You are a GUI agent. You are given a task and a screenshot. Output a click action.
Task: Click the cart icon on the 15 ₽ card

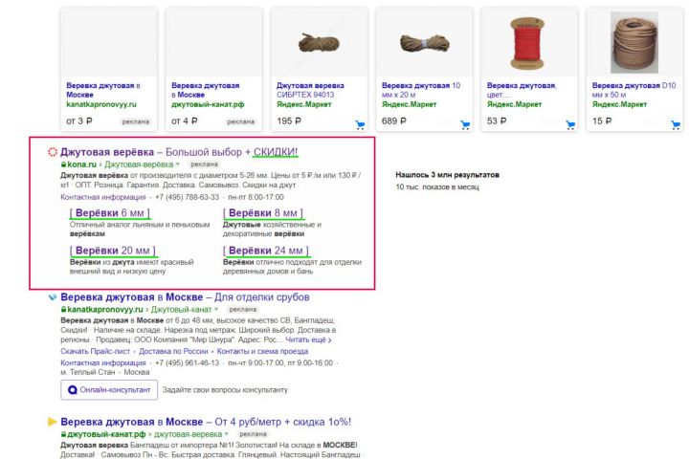pos(676,125)
